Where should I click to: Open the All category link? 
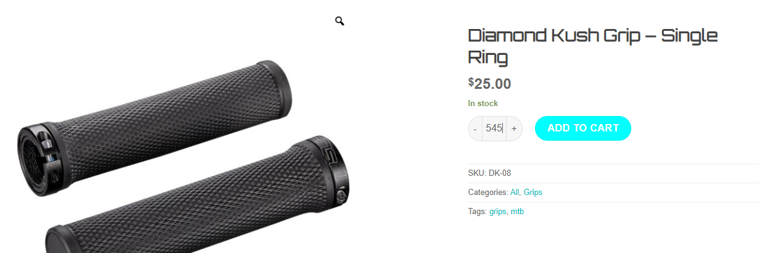click(515, 193)
